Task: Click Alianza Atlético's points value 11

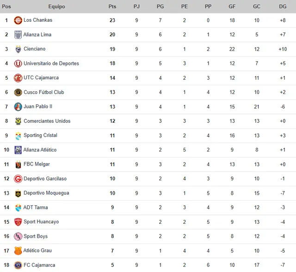Action: [x=112, y=150]
